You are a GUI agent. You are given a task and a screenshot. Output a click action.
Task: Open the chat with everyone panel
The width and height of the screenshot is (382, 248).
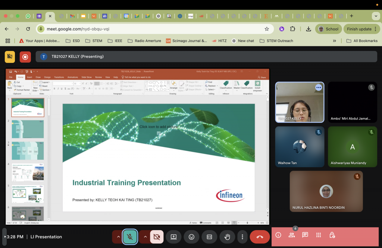(305, 235)
